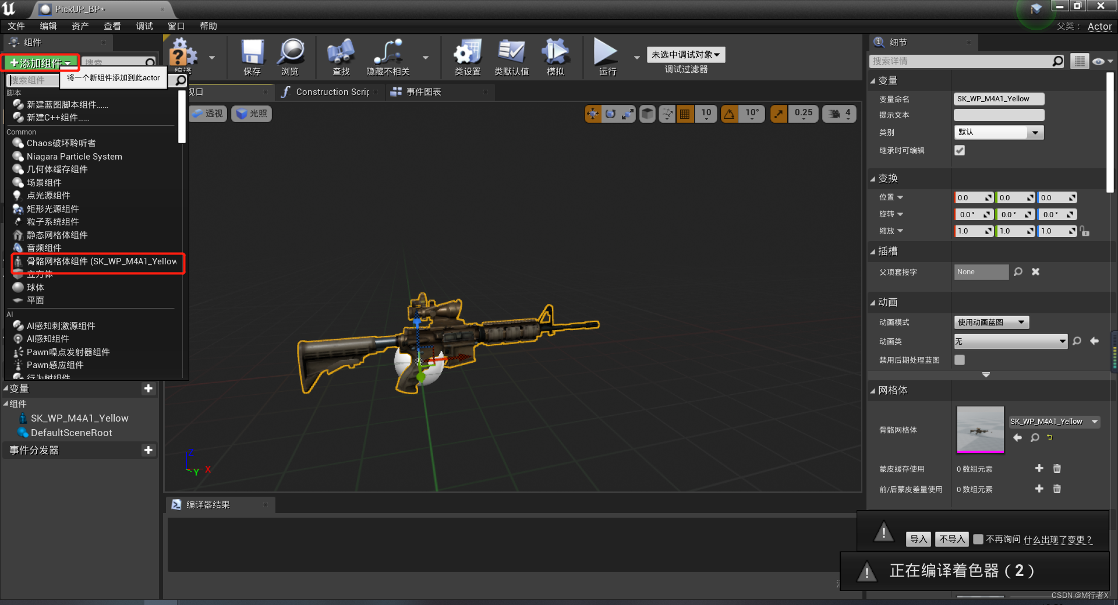Viewport: 1118px width, 605px height.
Task: Open 动画模式 dropdown (使用动画蓝图)
Action: [992, 322]
